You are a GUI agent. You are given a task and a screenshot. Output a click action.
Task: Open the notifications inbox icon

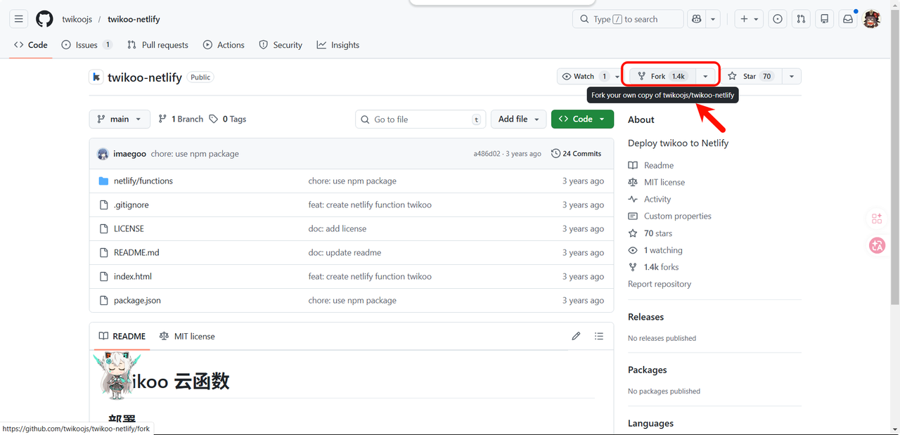[848, 19]
